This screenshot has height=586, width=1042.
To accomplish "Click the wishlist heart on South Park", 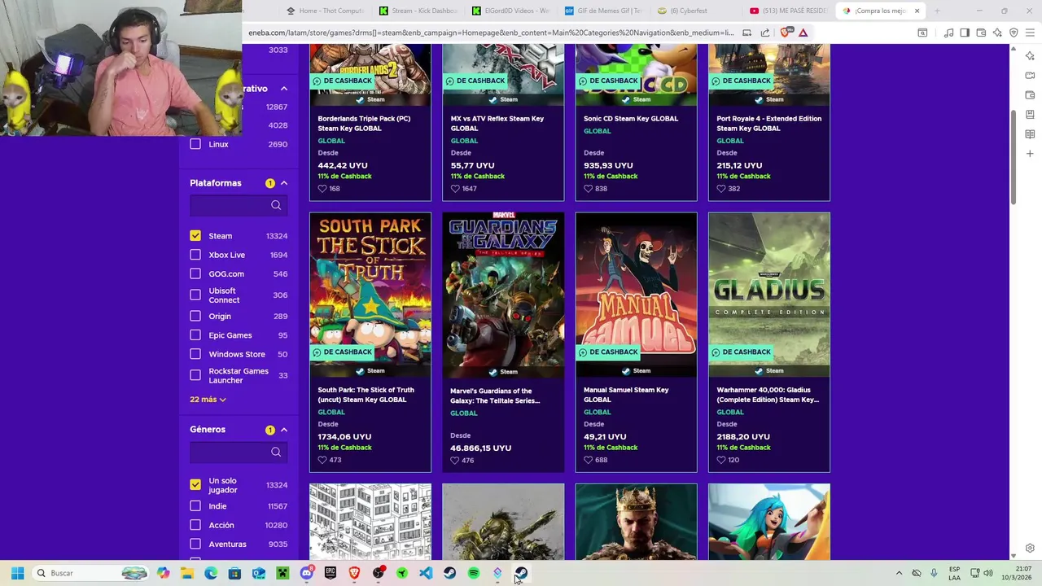I will click(322, 460).
